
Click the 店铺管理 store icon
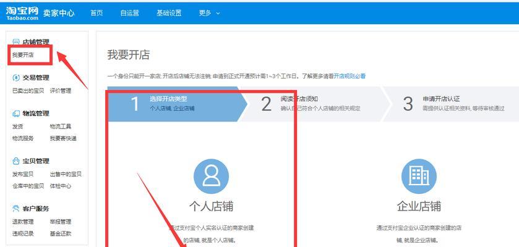point(16,42)
